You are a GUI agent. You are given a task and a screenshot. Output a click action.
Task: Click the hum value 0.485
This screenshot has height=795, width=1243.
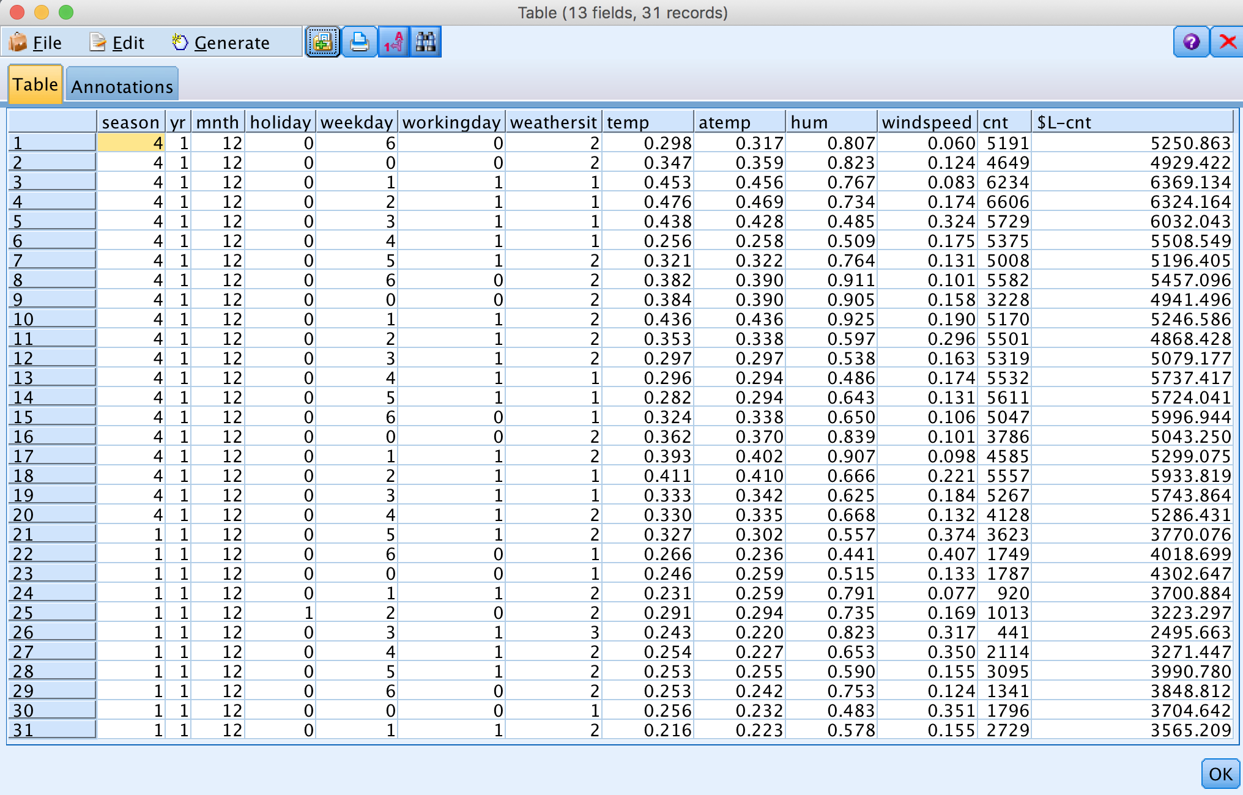tap(851, 221)
